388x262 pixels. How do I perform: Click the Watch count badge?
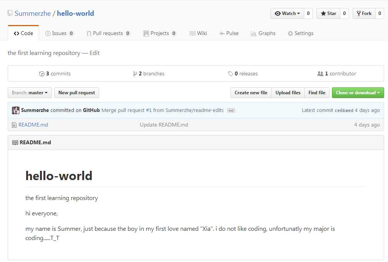point(308,13)
